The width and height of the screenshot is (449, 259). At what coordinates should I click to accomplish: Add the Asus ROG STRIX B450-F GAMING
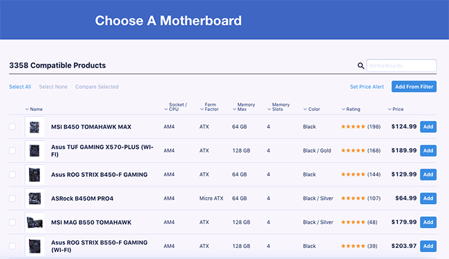pos(428,174)
